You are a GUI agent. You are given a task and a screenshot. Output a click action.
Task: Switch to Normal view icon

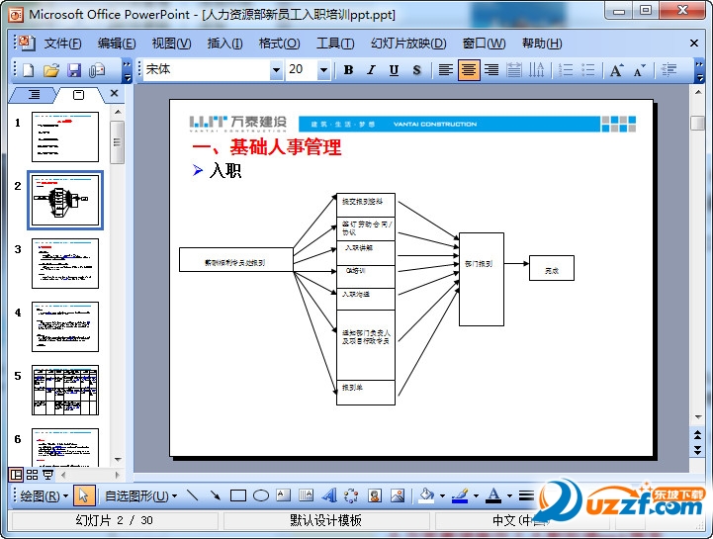[x=16, y=476]
